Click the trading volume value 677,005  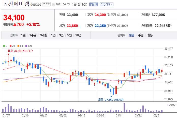[x=158, y=15]
